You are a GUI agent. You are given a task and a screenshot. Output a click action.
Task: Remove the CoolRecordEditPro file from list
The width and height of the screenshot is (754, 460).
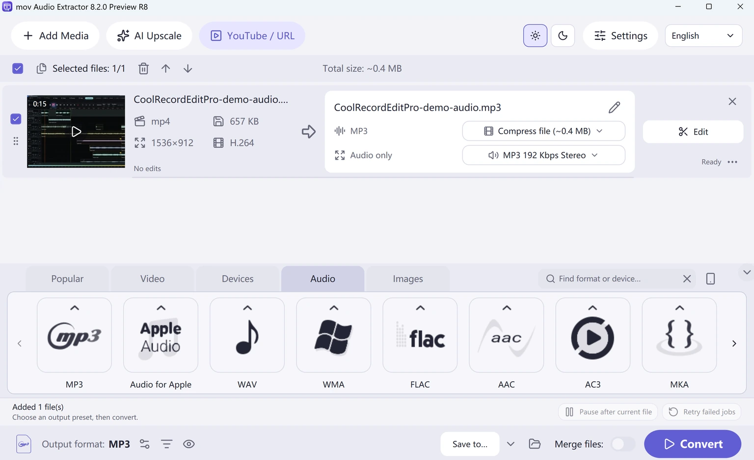coord(732,101)
